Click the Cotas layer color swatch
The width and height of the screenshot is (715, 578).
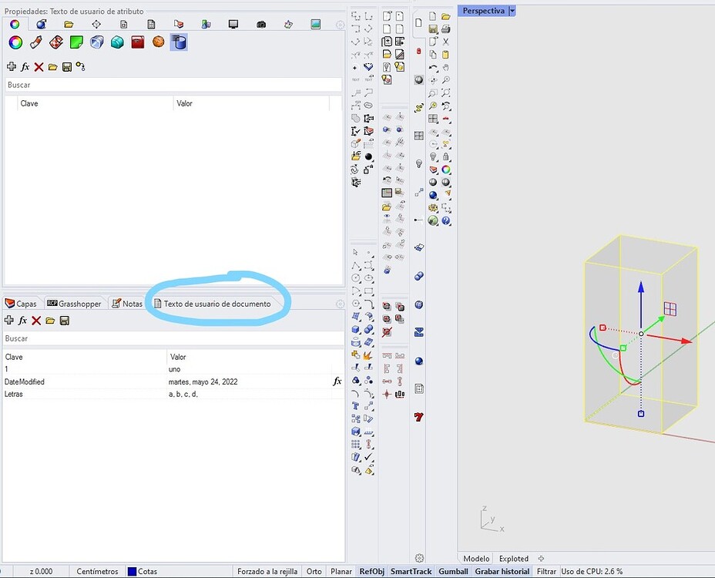click(x=130, y=571)
